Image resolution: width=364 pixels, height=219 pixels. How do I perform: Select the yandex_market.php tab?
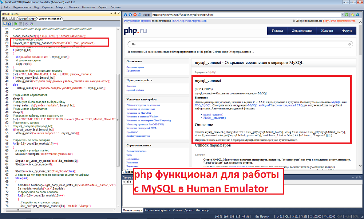50,19
